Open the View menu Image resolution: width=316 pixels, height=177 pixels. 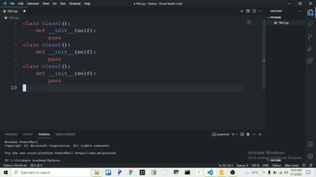(x=46, y=3)
